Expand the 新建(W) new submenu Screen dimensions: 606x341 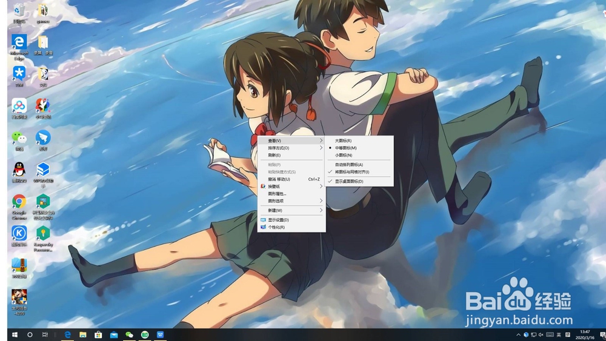pyautogui.click(x=291, y=210)
